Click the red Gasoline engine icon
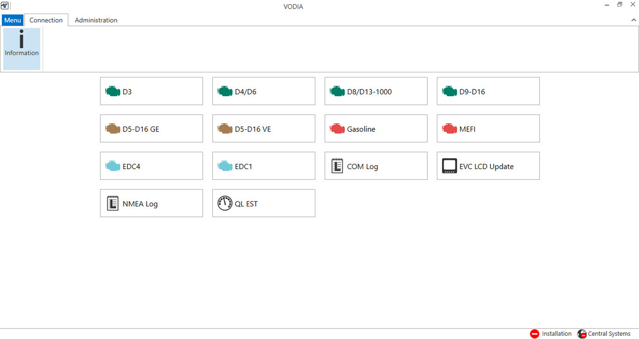This screenshot has width=639, height=339. click(x=337, y=129)
